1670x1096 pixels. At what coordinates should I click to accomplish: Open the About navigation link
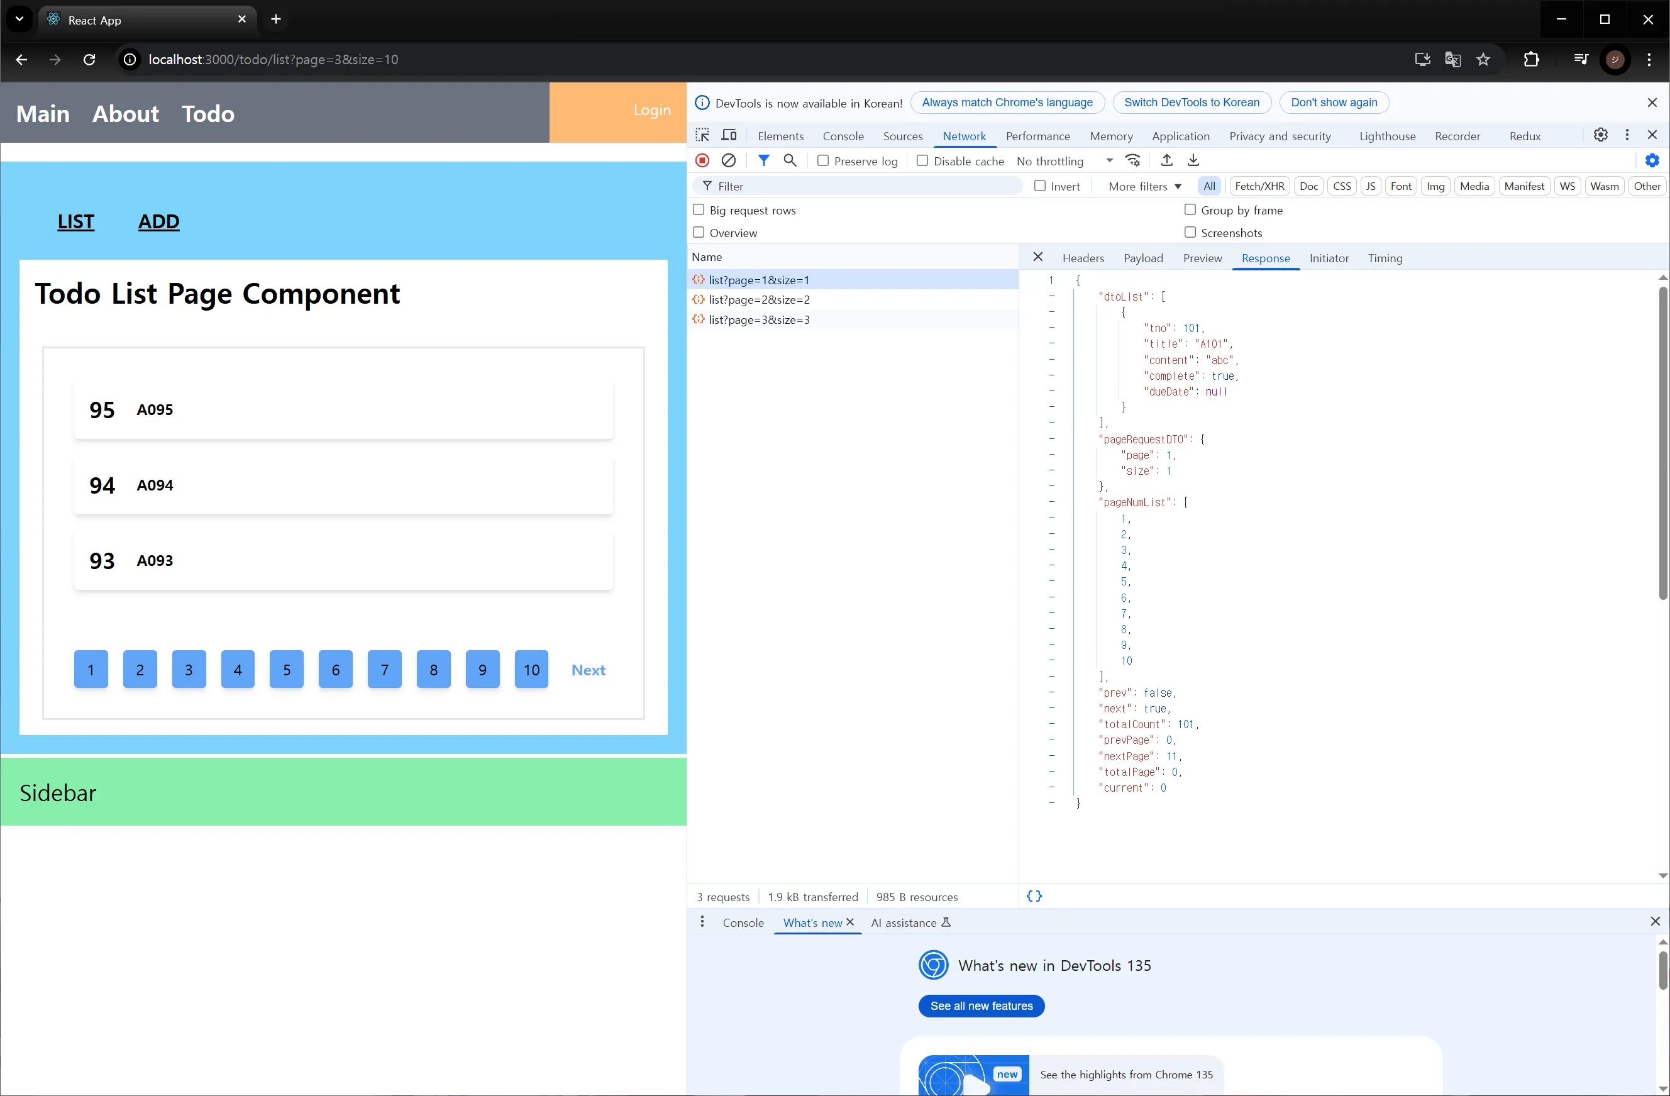tap(126, 114)
